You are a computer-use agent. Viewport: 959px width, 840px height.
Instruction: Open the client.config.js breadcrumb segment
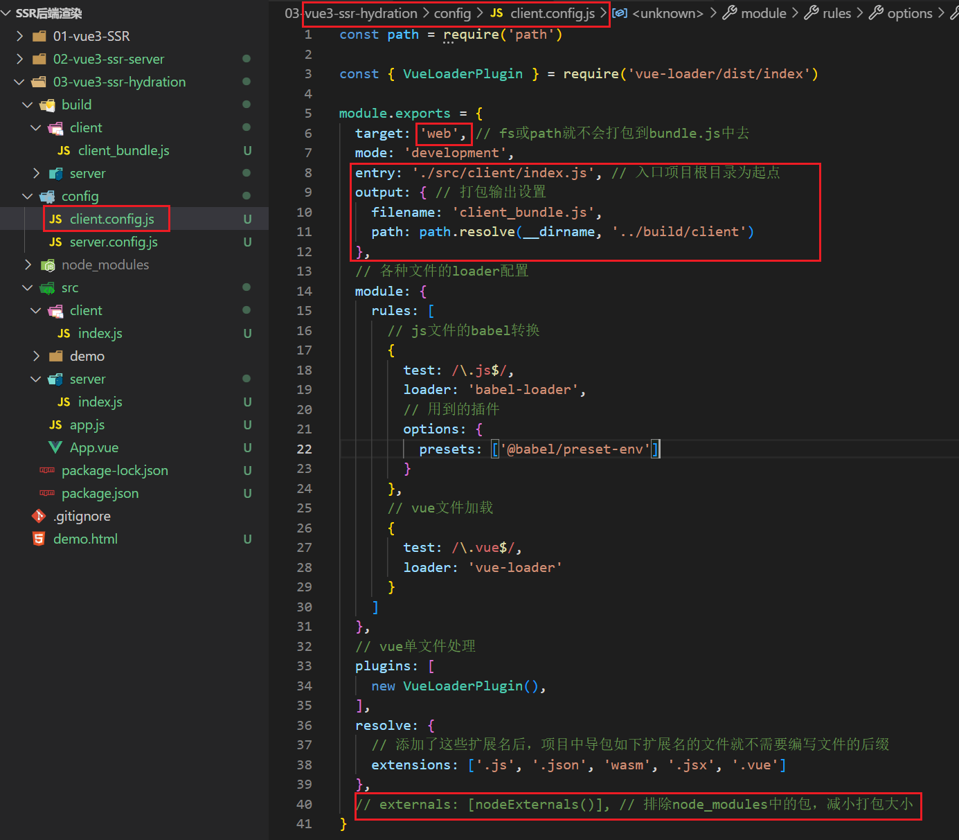[x=543, y=13]
